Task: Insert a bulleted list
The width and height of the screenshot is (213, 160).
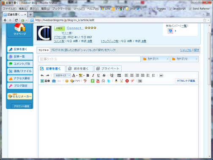Action: pos(148,75)
